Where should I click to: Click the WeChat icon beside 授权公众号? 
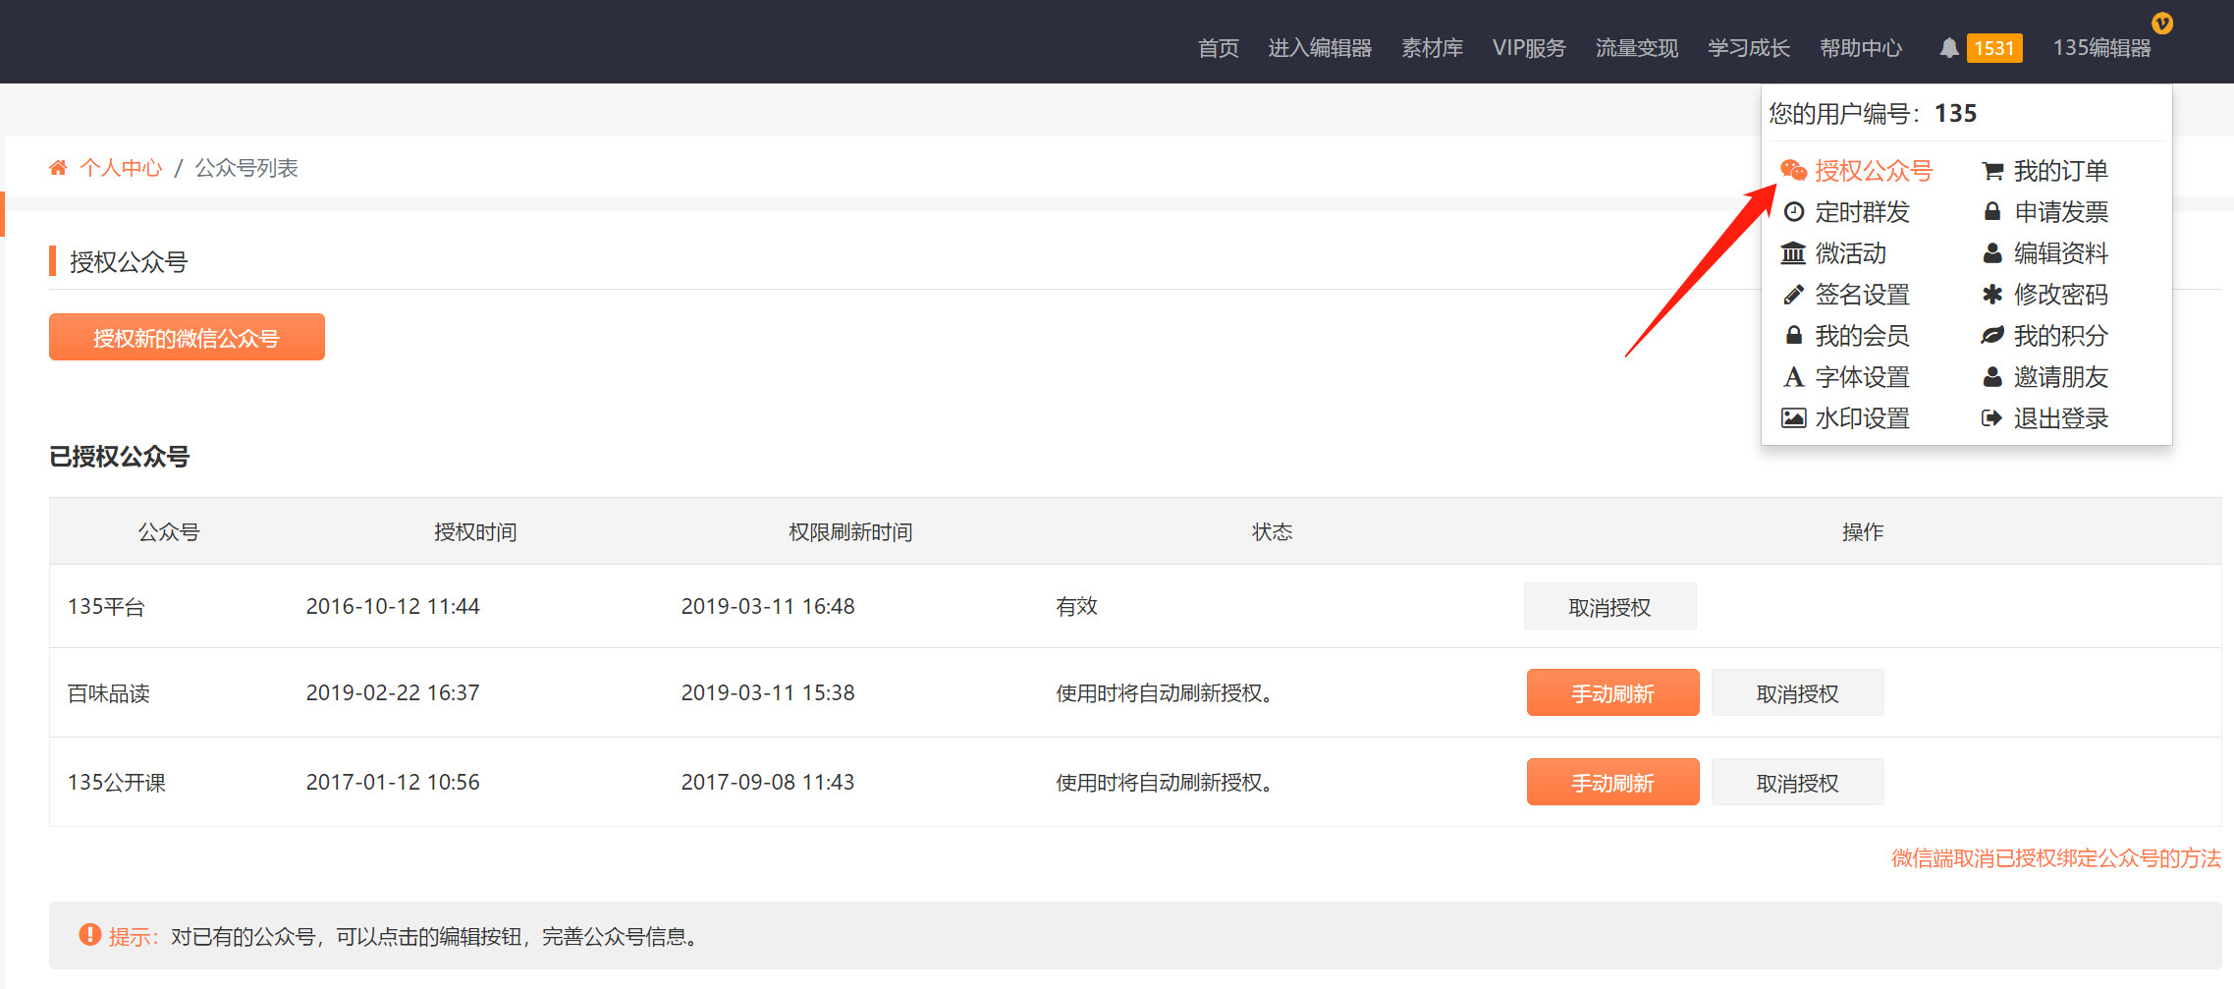1795,169
